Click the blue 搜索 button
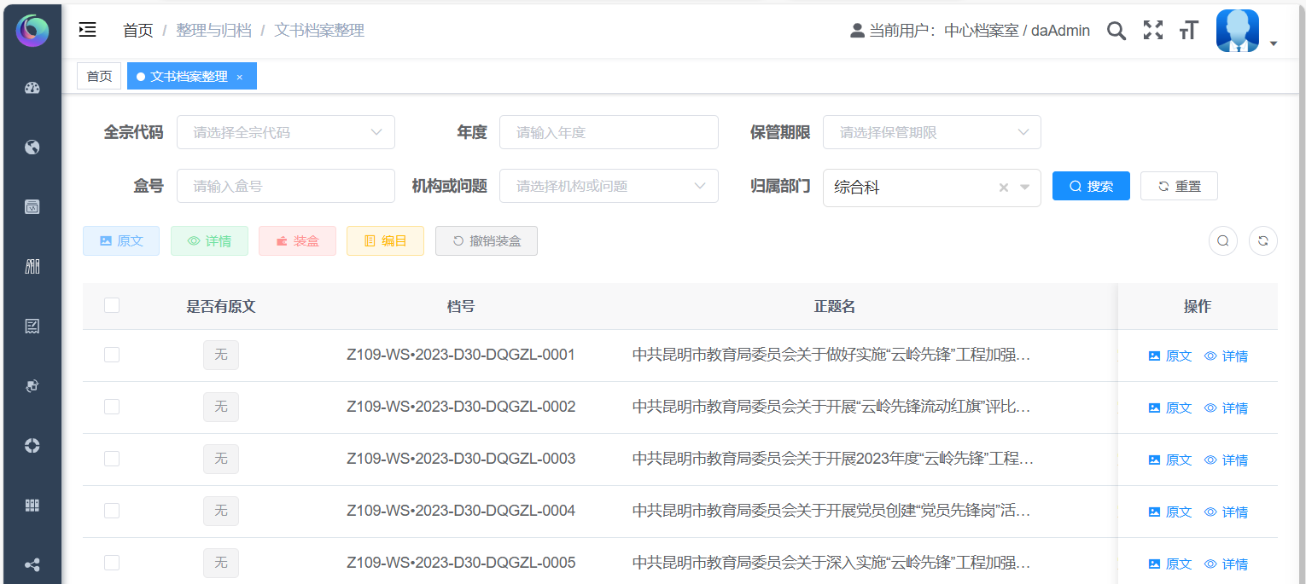Screen dimensions: 1306x584 click(x=1090, y=186)
